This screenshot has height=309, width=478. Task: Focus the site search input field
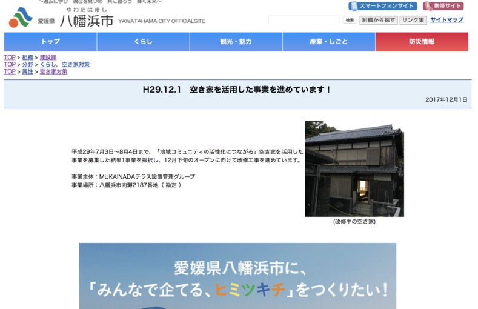coord(304,20)
